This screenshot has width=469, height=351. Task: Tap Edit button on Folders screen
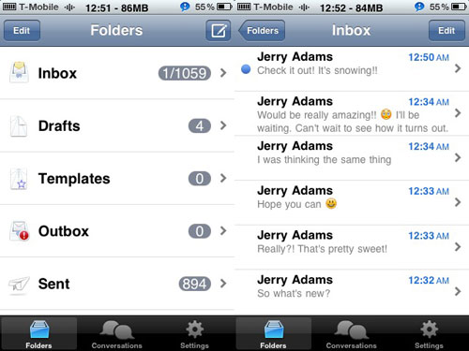[x=22, y=31]
